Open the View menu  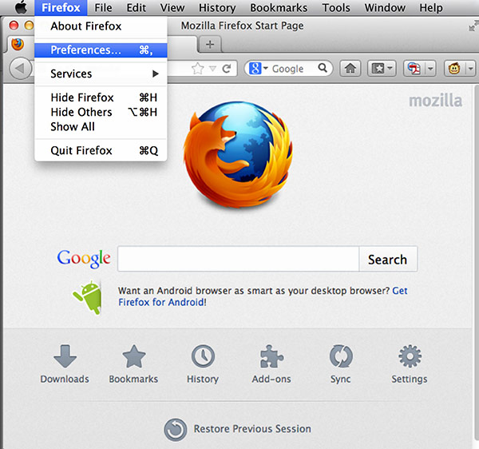click(172, 8)
